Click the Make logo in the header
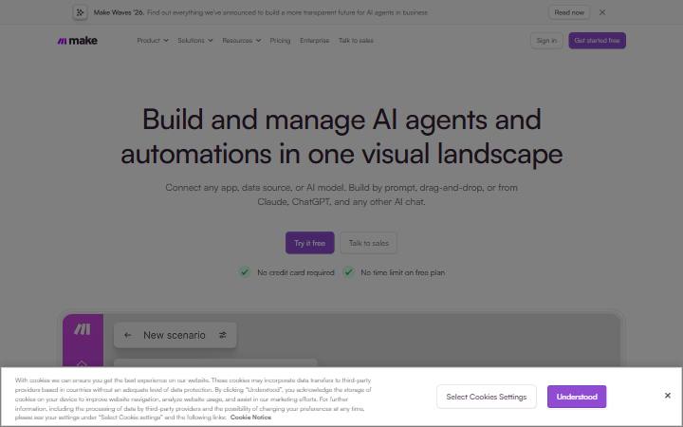The width and height of the screenshot is (683, 427). pyautogui.click(x=78, y=41)
